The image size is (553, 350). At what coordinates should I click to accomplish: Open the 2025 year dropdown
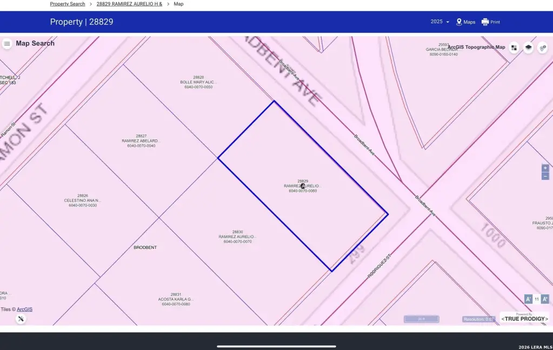[x=439, y=22]
